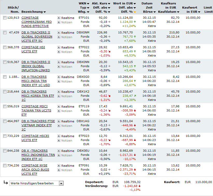Open FTSE VIETNAM INDEX ETF 1C link
This screenshot has height=196, width=213.
(38, 125)
